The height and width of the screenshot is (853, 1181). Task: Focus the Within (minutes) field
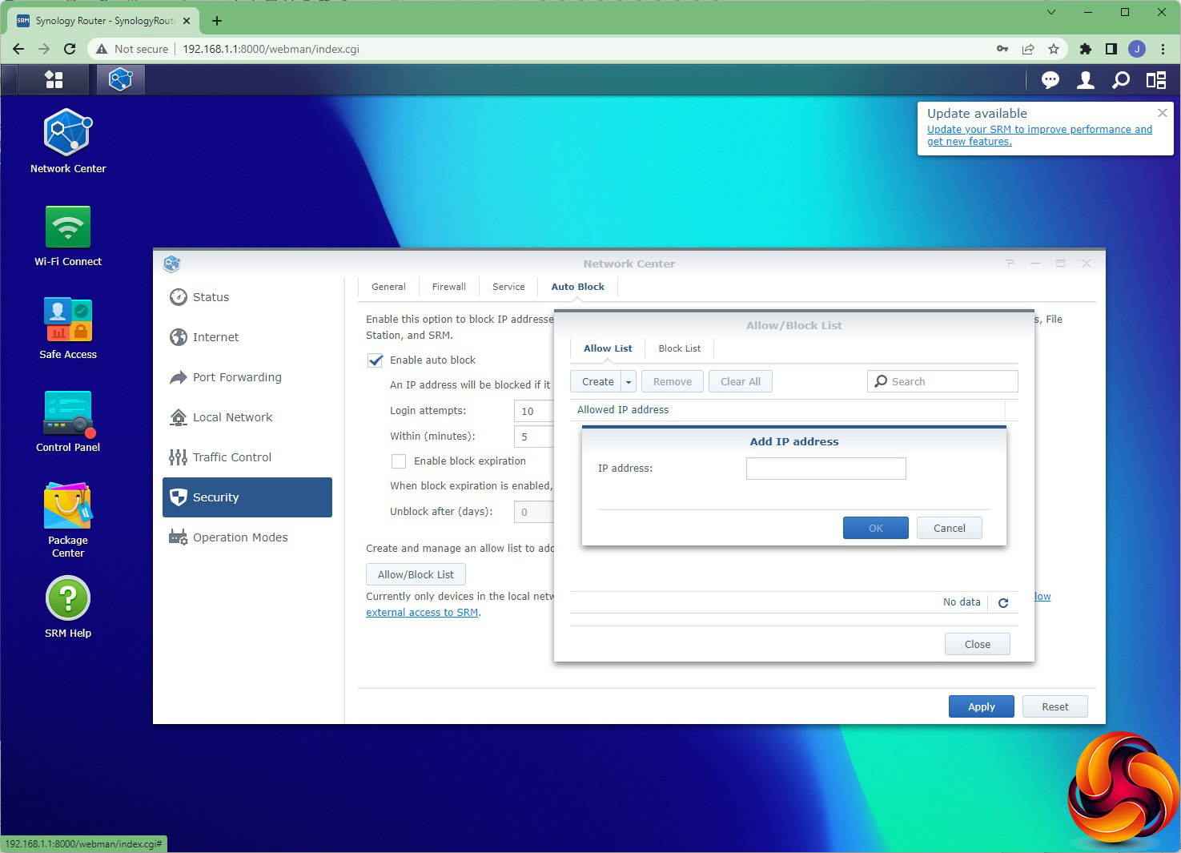coord(533,437)
